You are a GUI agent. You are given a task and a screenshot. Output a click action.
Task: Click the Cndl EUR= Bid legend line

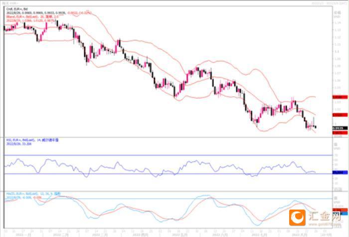point(17,9)
